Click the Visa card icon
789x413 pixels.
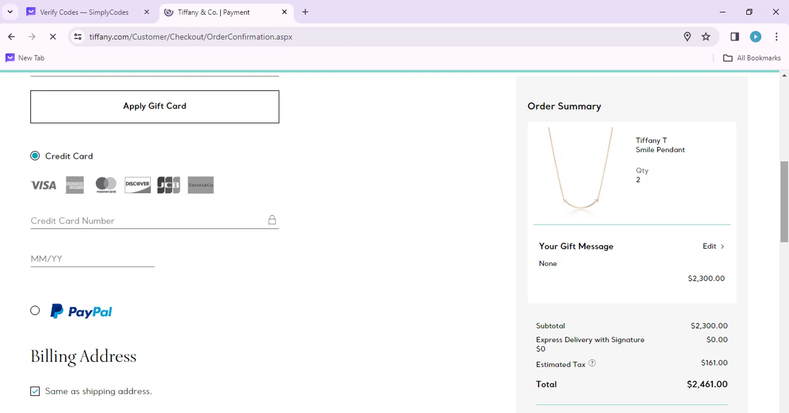(44, 185)
